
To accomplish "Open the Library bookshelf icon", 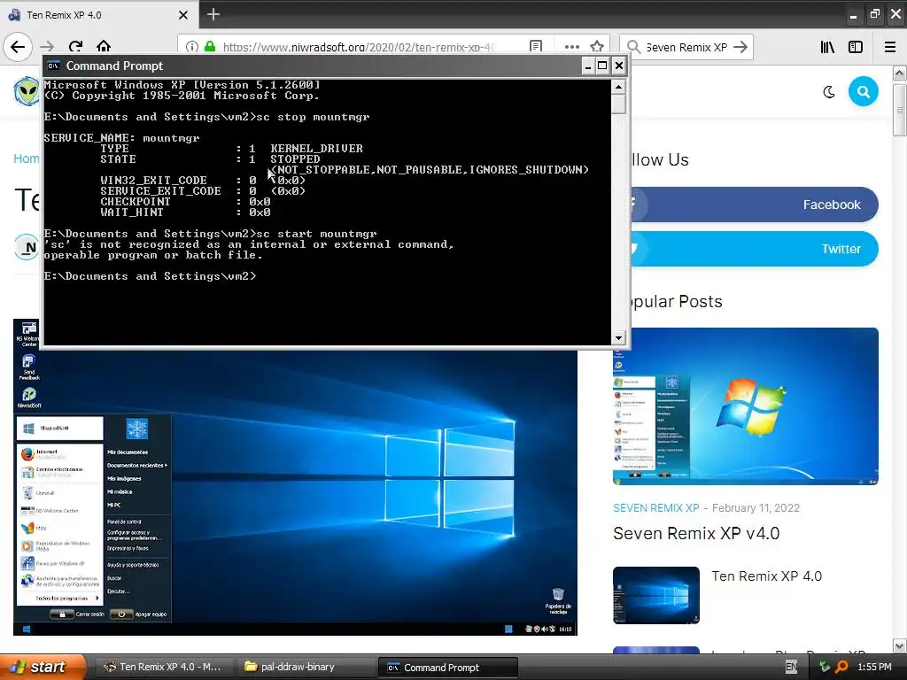I will [828, 47].
